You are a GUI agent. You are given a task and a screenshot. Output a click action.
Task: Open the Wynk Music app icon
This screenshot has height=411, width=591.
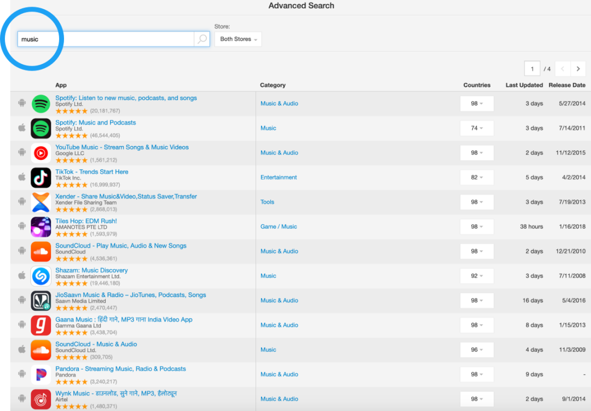pos(40,400)
